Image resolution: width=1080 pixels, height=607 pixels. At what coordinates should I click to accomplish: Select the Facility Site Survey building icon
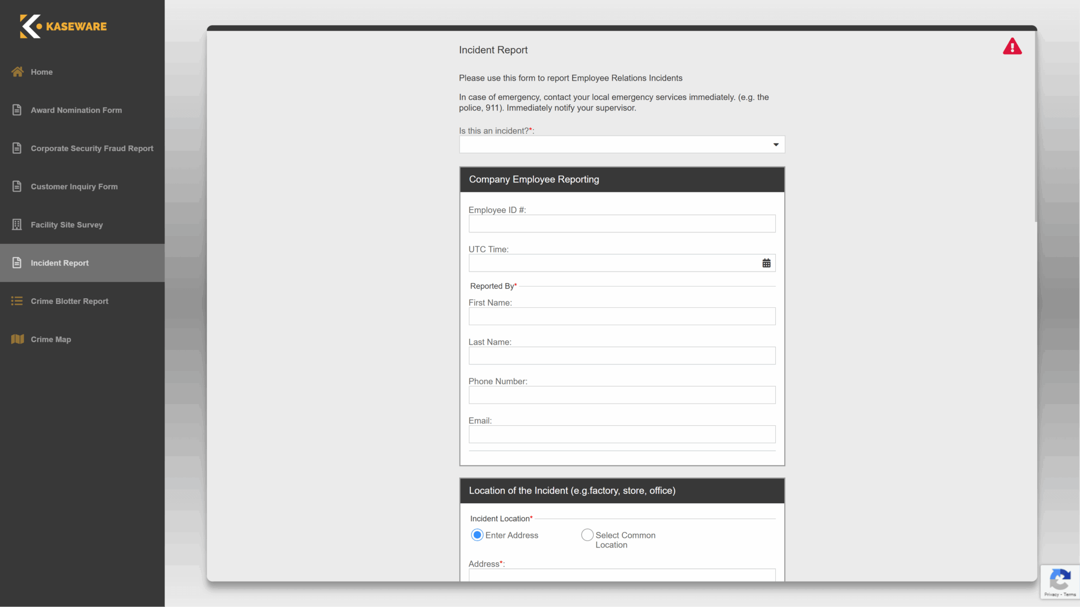pyautogui.click(x=16, y=224)
